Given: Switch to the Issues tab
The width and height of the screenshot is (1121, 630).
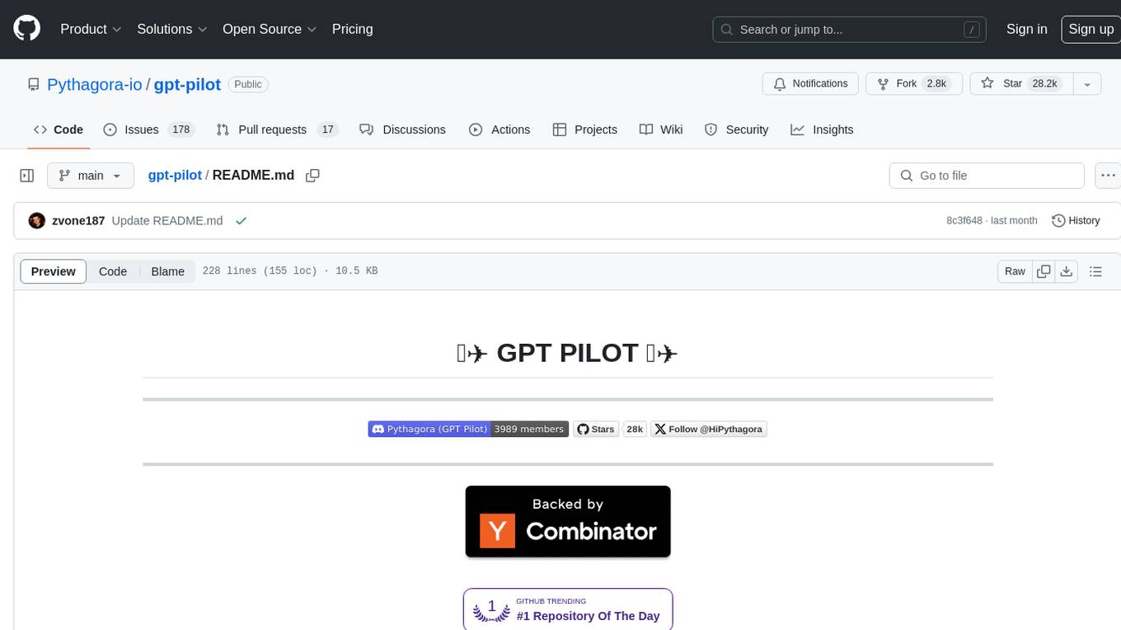Looking at the screenshot, I should click(148, 129).
